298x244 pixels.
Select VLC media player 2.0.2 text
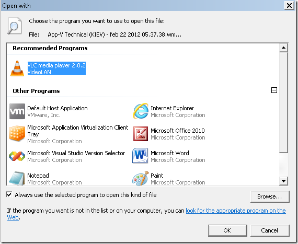point(56,65)
